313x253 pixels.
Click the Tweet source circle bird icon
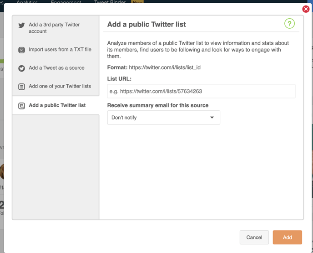click(x=21, y=68)
